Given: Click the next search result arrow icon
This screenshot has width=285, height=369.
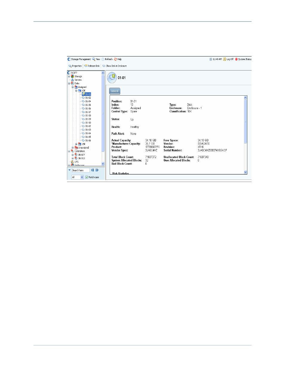Looking at the screenshot, I should coord(97,170).
